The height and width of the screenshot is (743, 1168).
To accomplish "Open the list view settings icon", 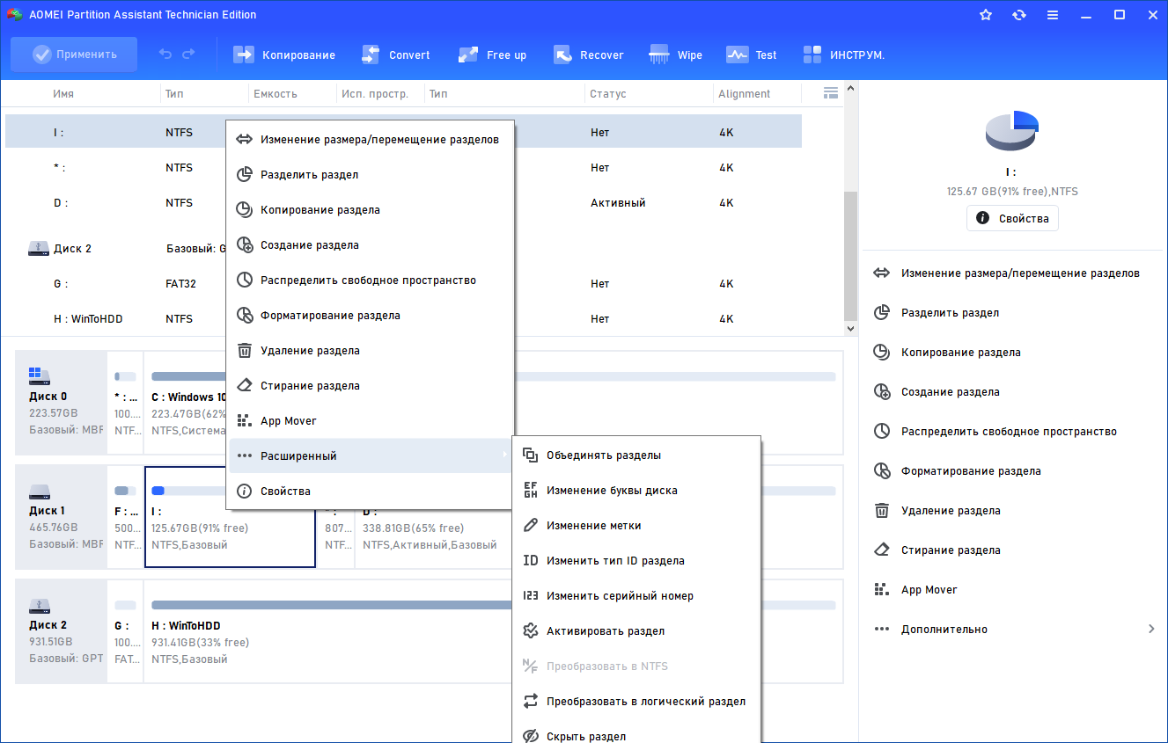I will pos(830,93).
